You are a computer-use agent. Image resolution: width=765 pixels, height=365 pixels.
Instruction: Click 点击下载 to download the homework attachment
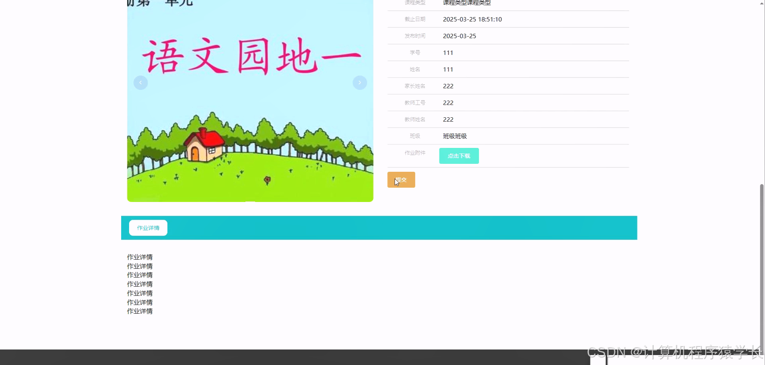pyautogui.click(x=459, y=155)
